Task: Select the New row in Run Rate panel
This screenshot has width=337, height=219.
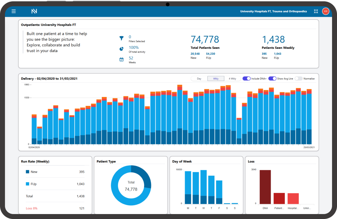Action: click(55, 172)
